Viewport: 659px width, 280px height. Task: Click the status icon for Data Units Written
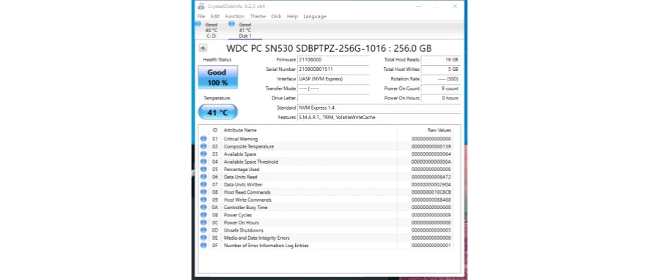(204, 184)
